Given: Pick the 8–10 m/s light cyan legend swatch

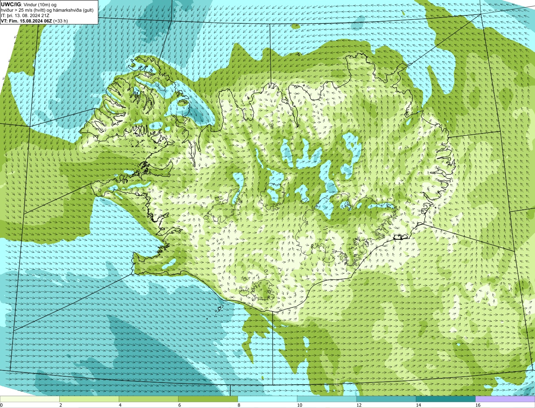Looking at the screenshot, I should click(267, 399).
